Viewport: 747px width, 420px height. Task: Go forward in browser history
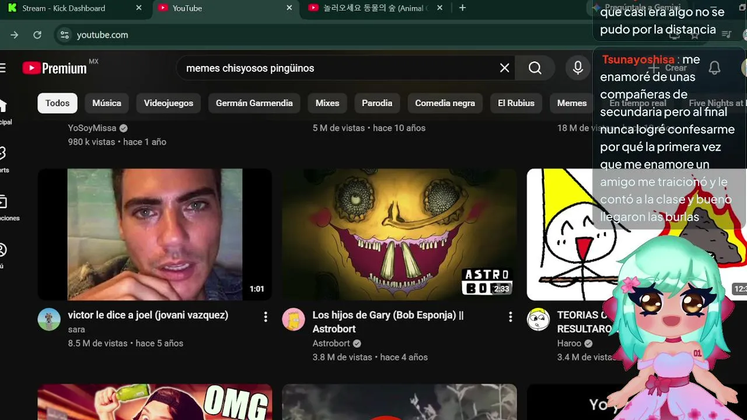pyautogui.click(x=15, y=35)
